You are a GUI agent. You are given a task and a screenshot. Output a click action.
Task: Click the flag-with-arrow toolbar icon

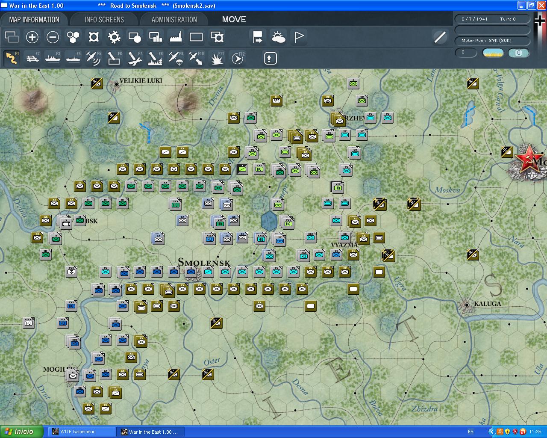pyautogui.click(x=258, y=37)
